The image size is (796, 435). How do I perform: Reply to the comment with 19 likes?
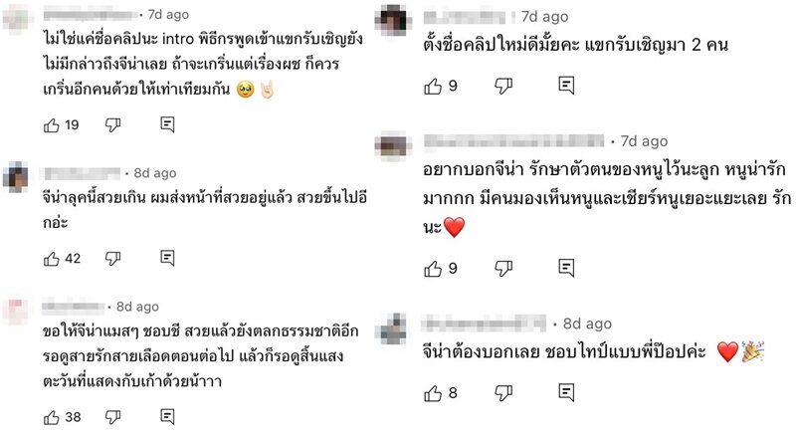coord(167,124)
